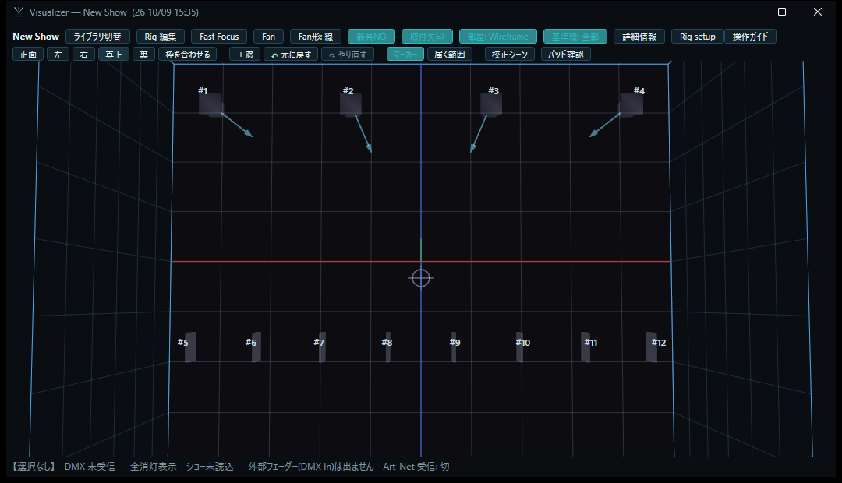Click the DMX 未受信 — 全消灯表示 status

tap(120, 467)
